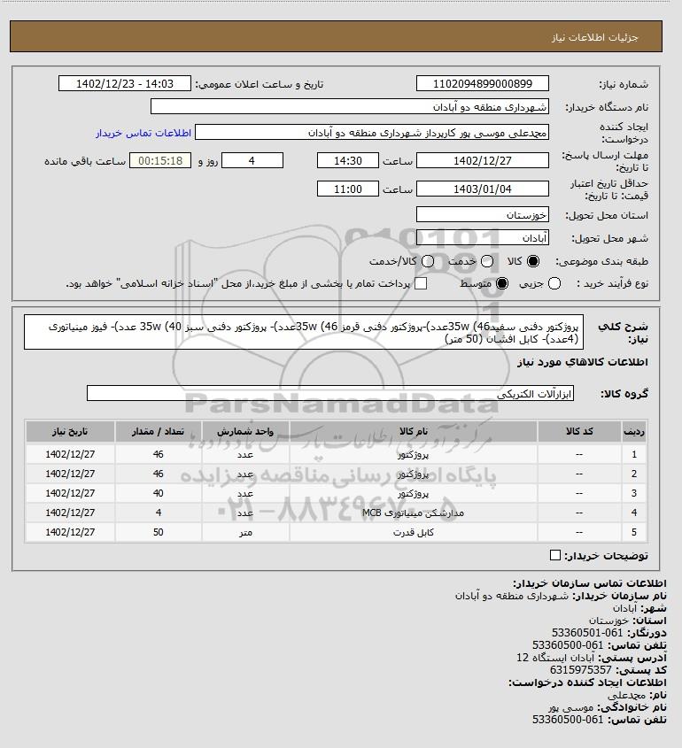Screen dimensions: 682x748
Task: Click quantity 50 in the cable row
Action: [158, 532]
